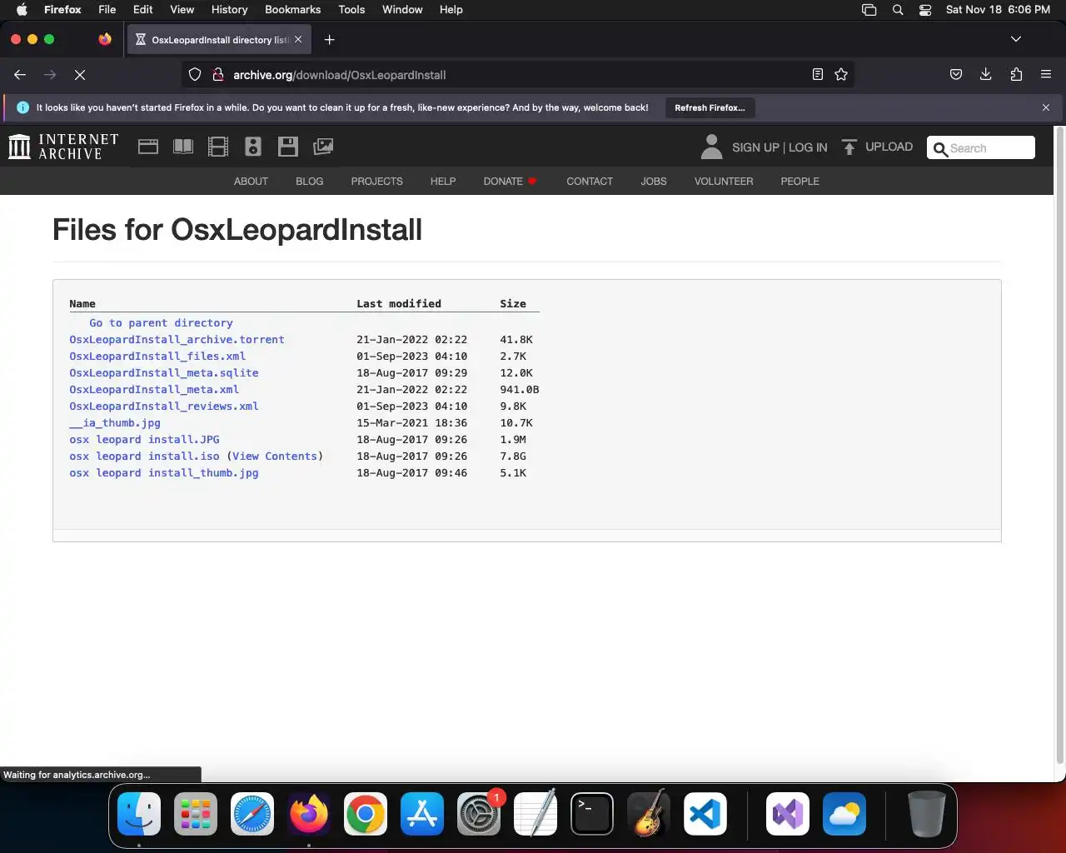Click the Upload arrow icon
The height and width of the screenshot is (853, 1066).
(x=849, y=147)
